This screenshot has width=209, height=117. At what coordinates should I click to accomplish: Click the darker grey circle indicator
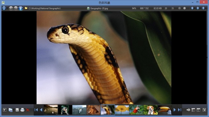(180, 8)
